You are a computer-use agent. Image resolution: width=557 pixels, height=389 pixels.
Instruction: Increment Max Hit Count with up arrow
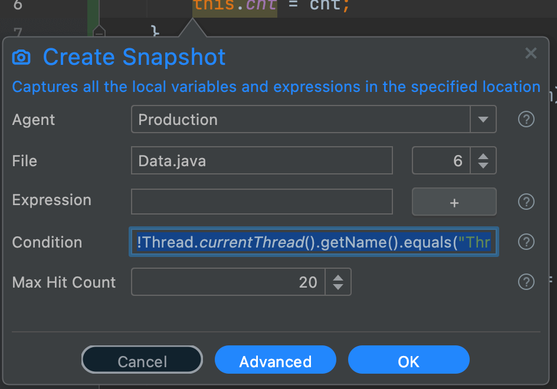338,278
